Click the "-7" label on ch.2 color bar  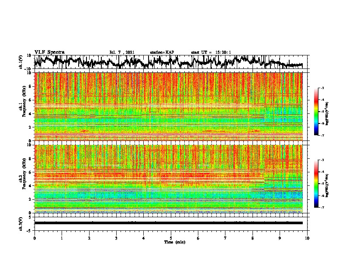tap(322, 207)
